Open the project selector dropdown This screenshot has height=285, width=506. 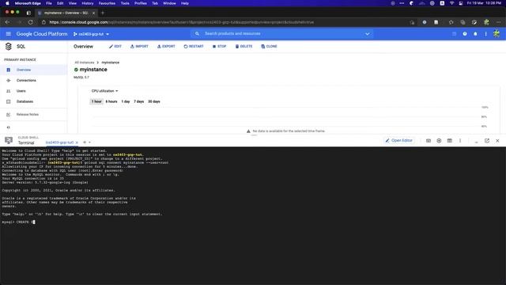[91, 34]
